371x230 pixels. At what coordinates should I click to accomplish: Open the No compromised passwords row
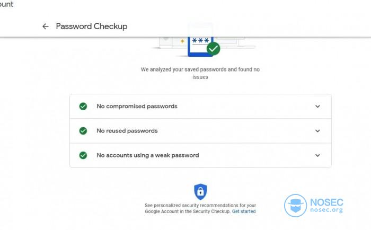200,106
